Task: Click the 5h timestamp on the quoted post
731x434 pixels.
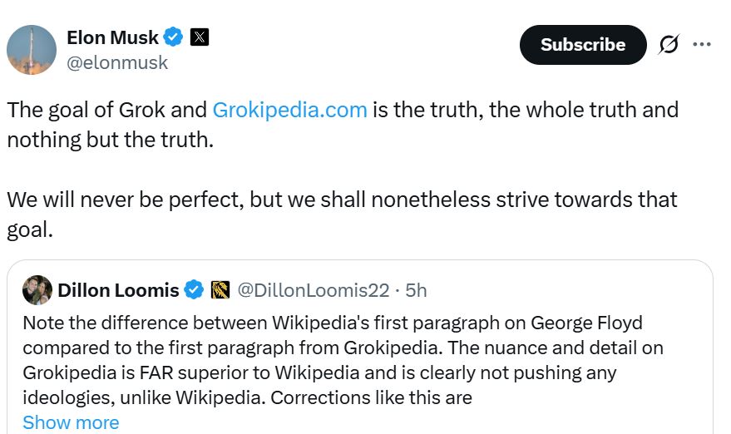Action: click(x=416, y=290)
